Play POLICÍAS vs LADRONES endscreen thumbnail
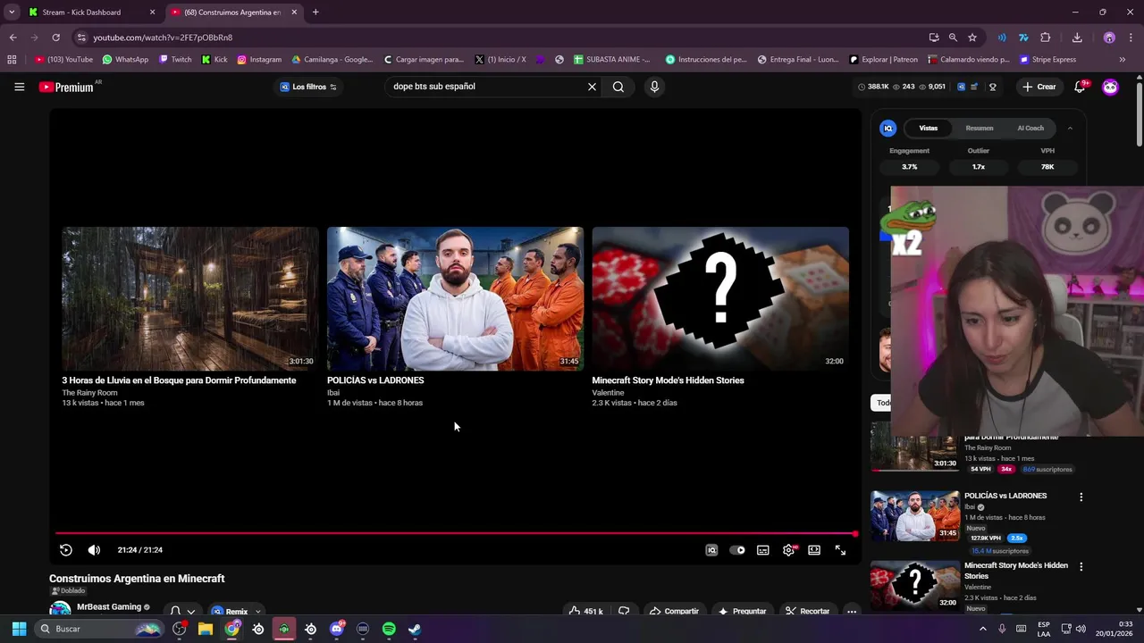Screen dimensions: 1144x643 [455, 298]
